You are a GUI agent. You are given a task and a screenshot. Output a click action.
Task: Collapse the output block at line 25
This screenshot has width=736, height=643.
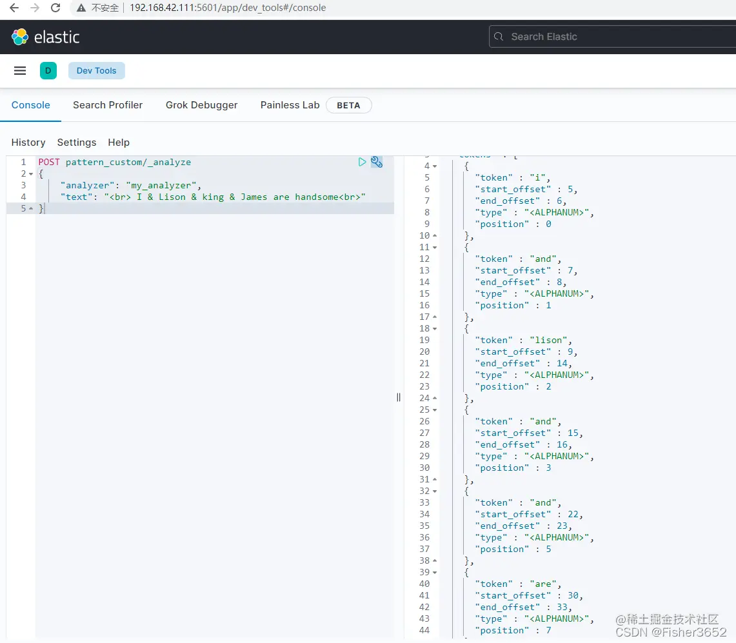coord(435,410)
